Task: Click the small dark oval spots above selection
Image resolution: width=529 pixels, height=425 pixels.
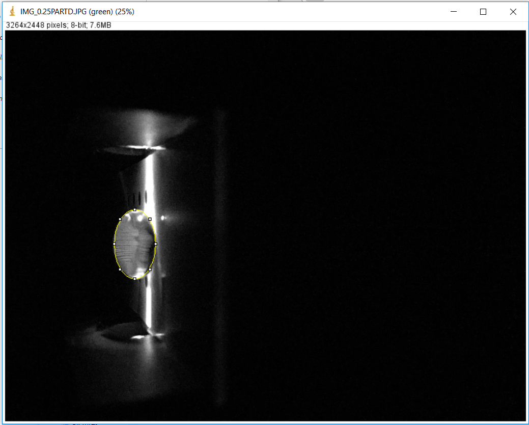Action: (x=141, y=197)
